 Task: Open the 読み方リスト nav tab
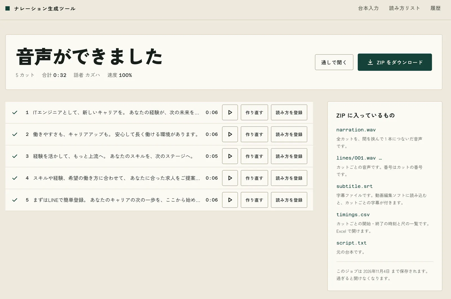pyautogui.click(x=404, y=8)
